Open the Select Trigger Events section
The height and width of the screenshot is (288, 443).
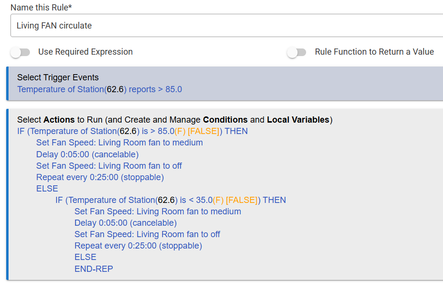click(x=58, y=77)
